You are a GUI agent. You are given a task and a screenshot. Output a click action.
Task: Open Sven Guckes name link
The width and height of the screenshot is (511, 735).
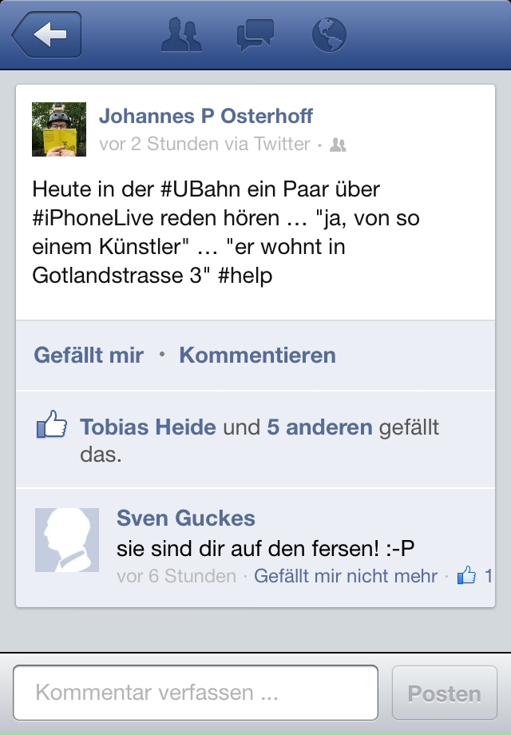tap(186, 518)
